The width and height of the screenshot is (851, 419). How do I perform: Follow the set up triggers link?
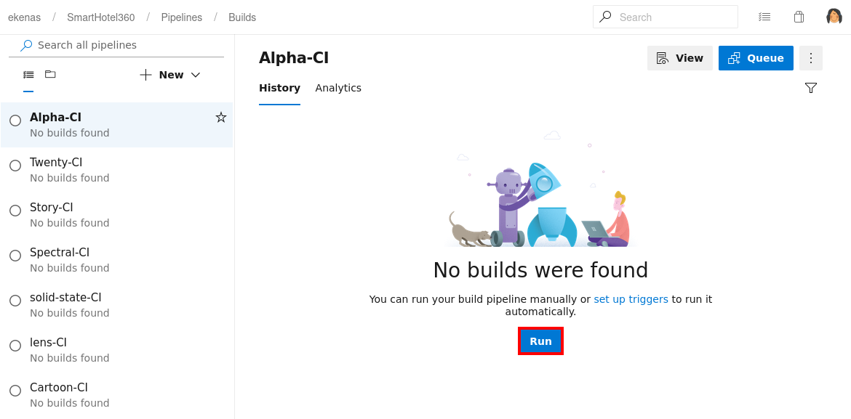(x=631, y=299)
